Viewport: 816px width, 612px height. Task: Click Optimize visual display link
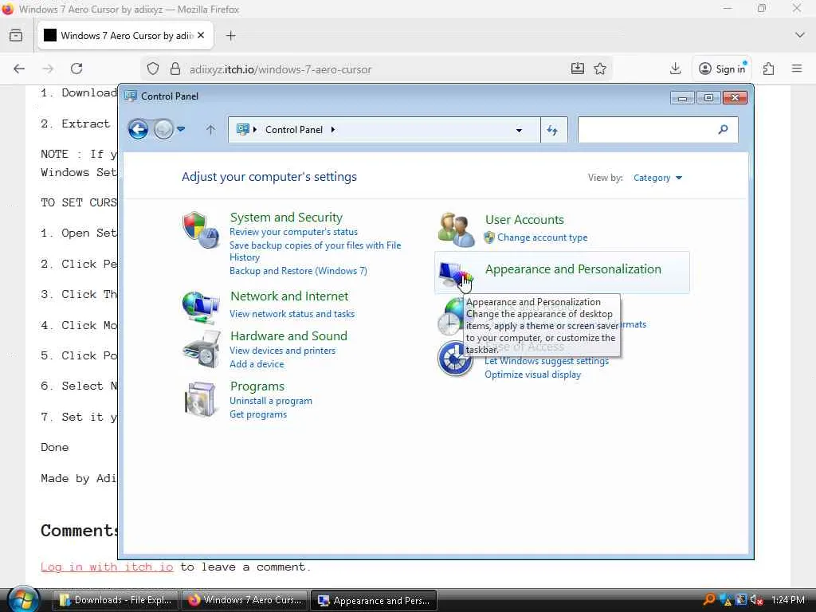pyautogui.click(x=532, y=375)
